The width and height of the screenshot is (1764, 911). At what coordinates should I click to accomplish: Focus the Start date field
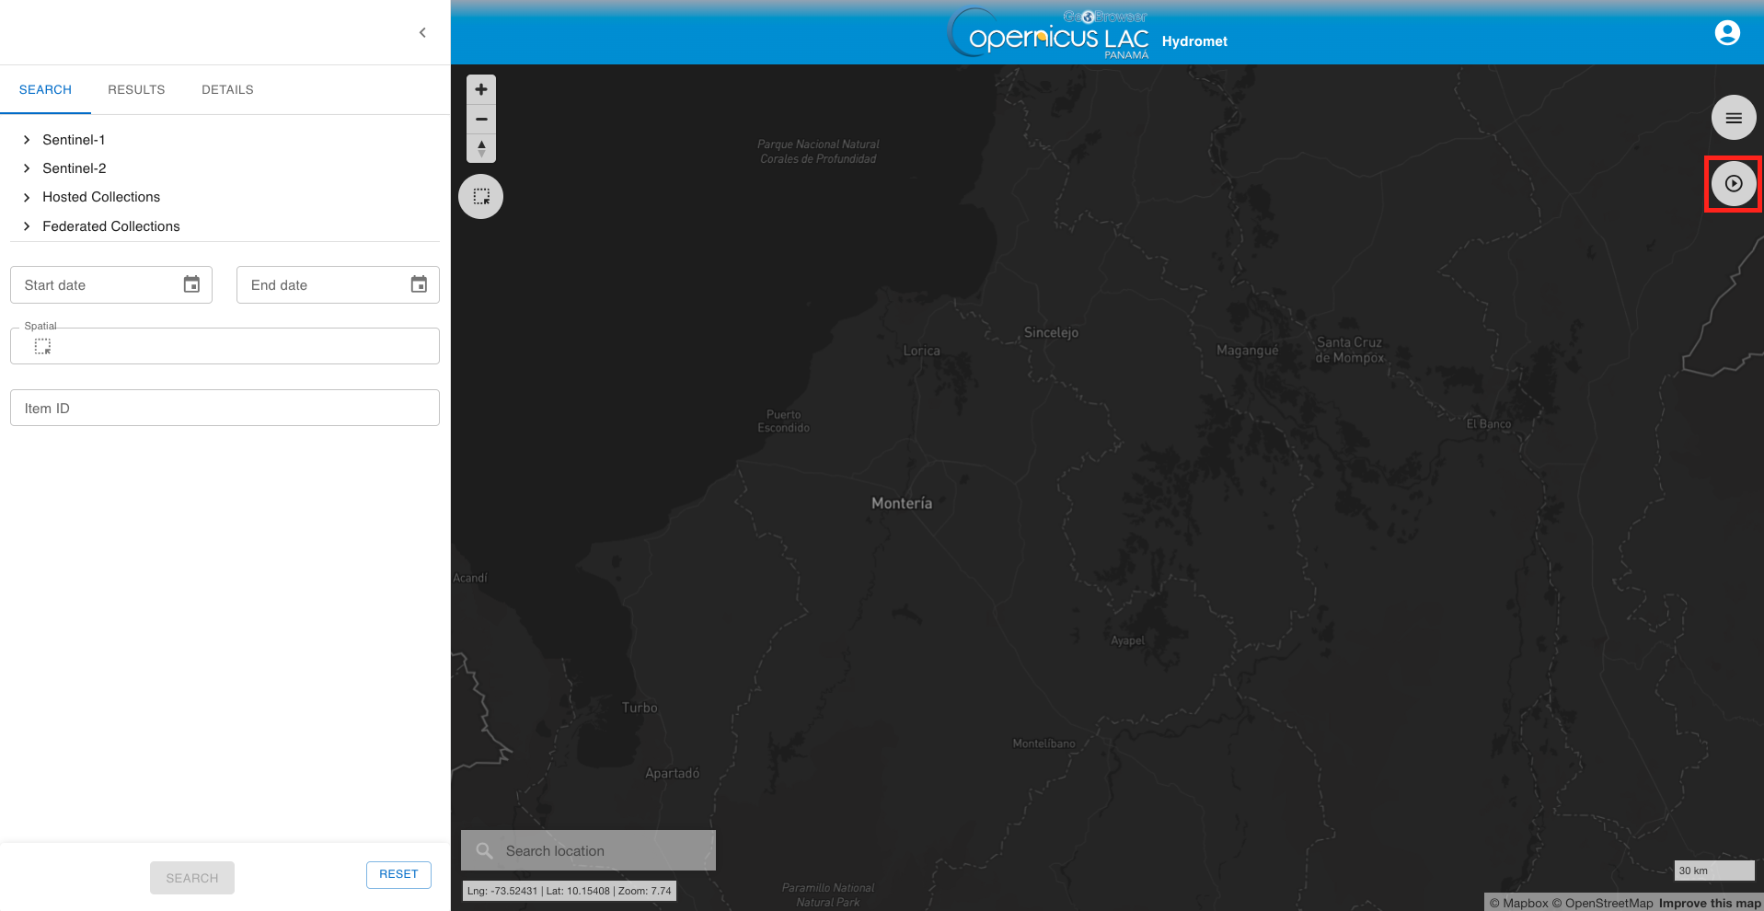click(111, 284)
